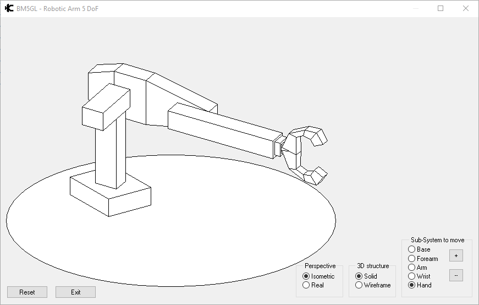Viewport: 479px width, 305px height.
Task: Switch perspective to Real
Action: 313,285
